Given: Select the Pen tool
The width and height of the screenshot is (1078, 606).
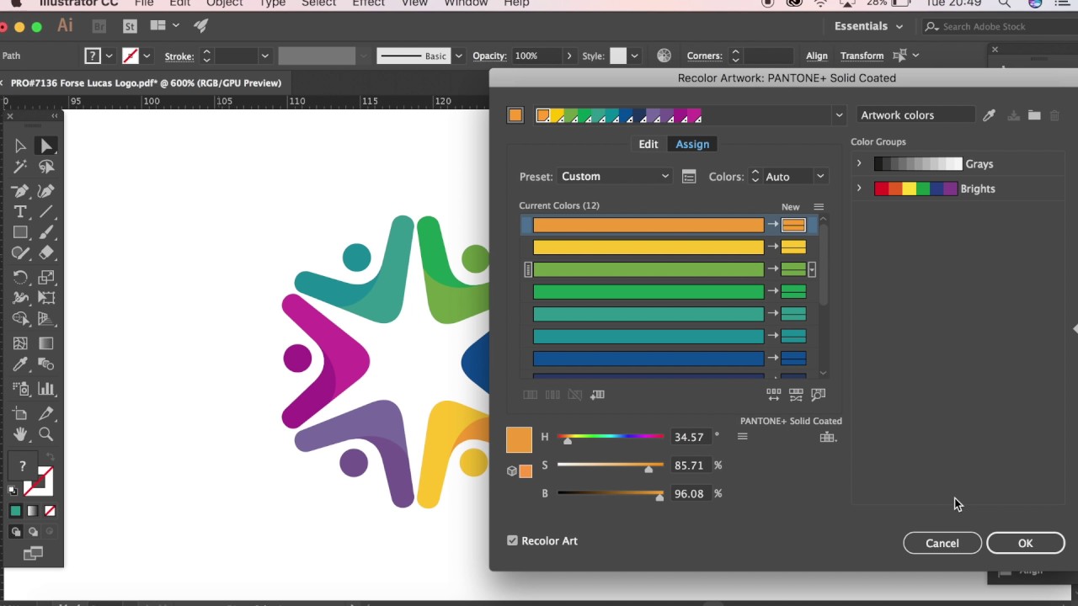Looking at the screenshot, I should coord(20,190).
